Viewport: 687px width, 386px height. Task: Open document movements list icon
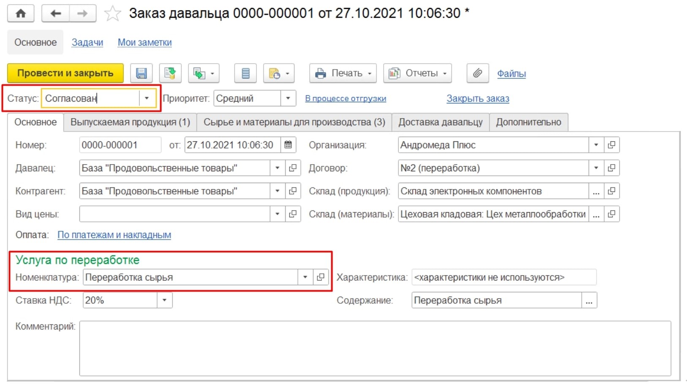(245, 73)
